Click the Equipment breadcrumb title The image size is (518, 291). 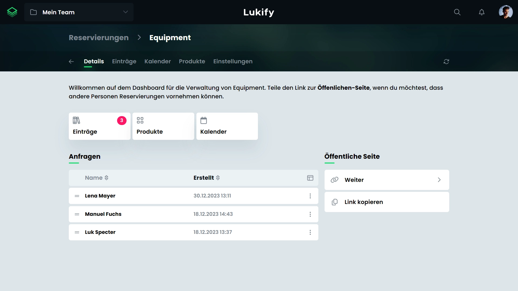170,38
